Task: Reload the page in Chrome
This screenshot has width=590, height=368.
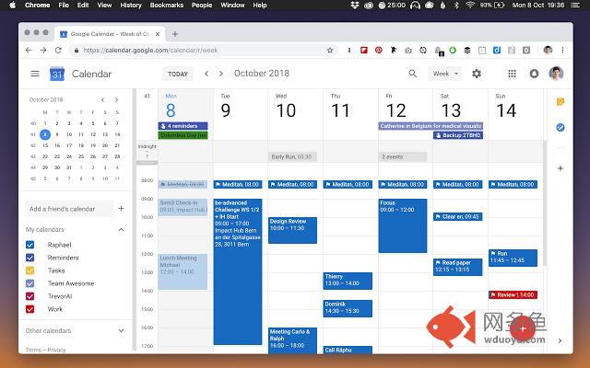Action: 58,50
